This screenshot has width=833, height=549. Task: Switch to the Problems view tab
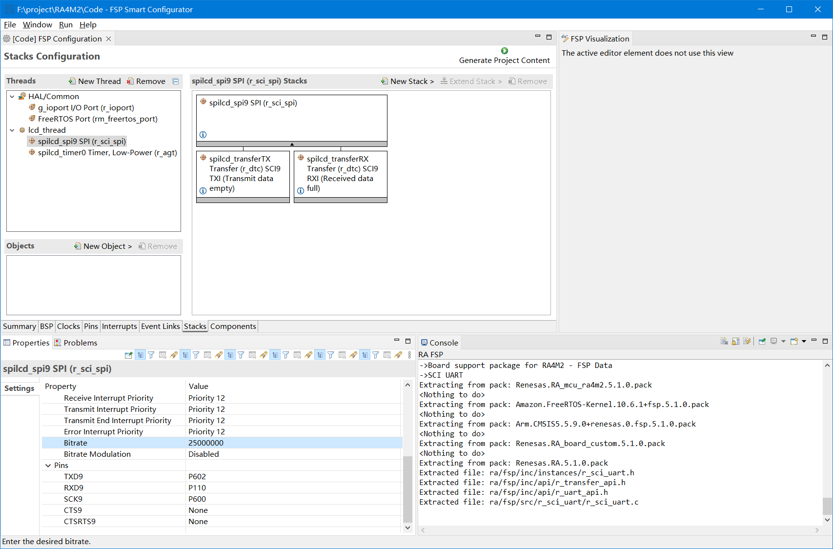click(x=76, y=343)
